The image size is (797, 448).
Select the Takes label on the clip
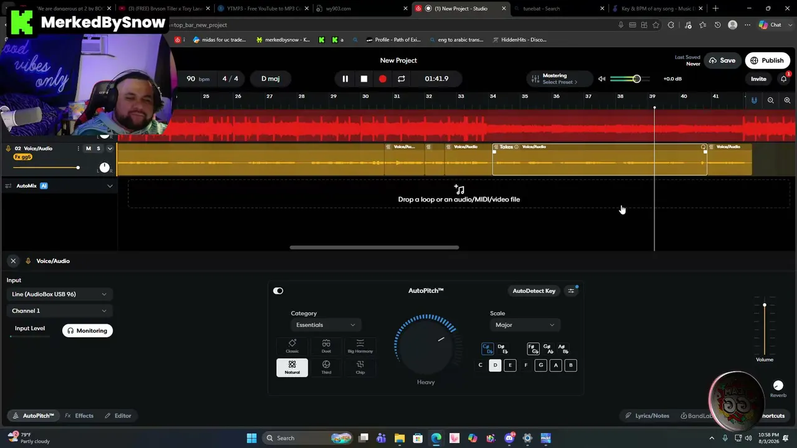(x=506, y=147)
